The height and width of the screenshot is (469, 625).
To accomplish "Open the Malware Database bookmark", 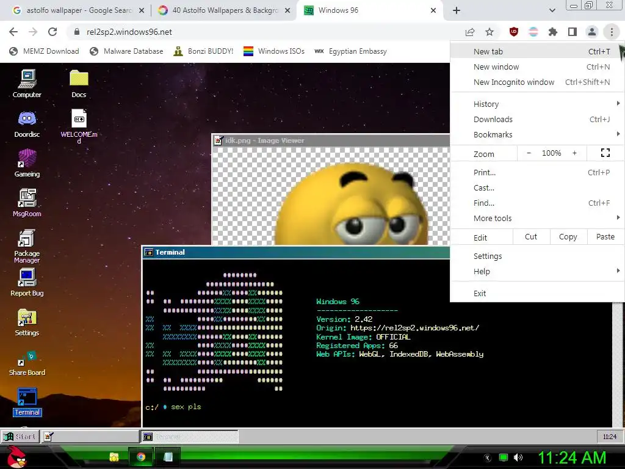I will pyautogui.click(x=126, y=51).
